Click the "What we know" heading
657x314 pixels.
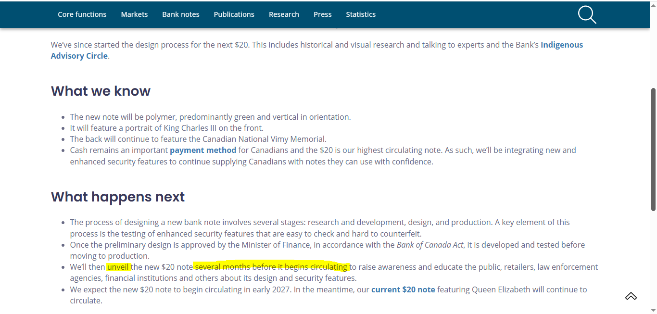[x=101, y=91]
